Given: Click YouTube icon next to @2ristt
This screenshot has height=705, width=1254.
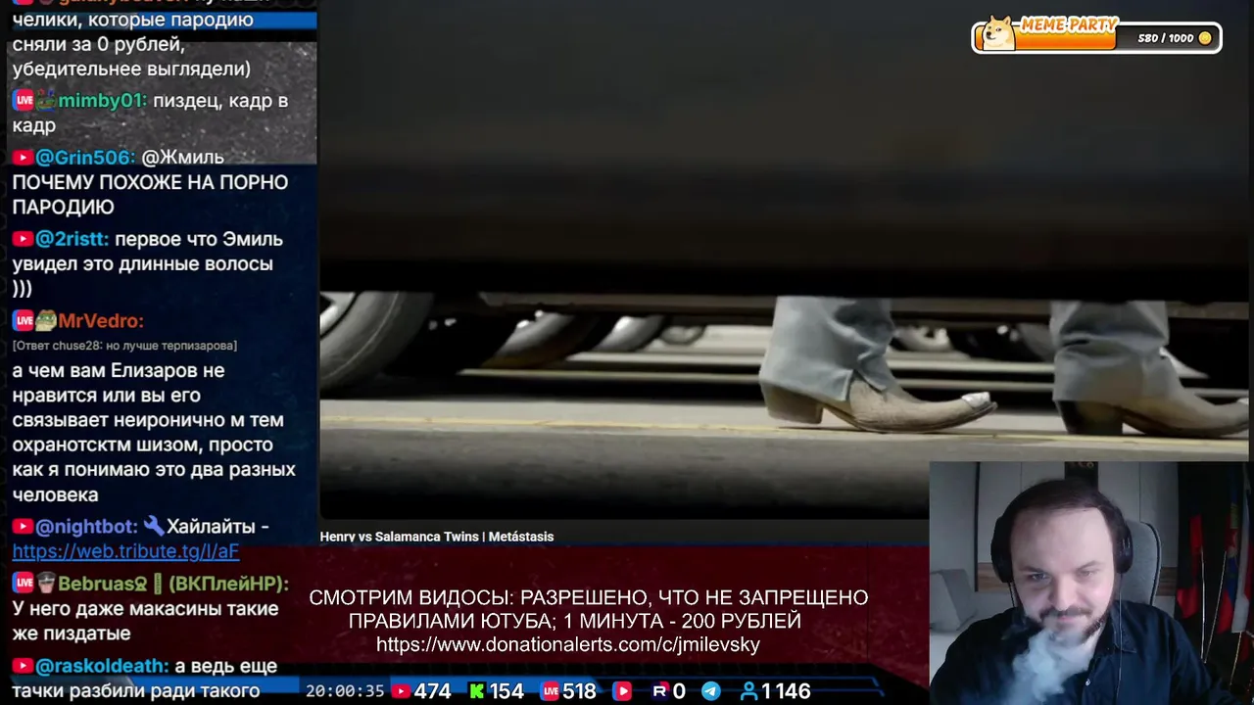Looking at the screenshot, I should [23, 239].
